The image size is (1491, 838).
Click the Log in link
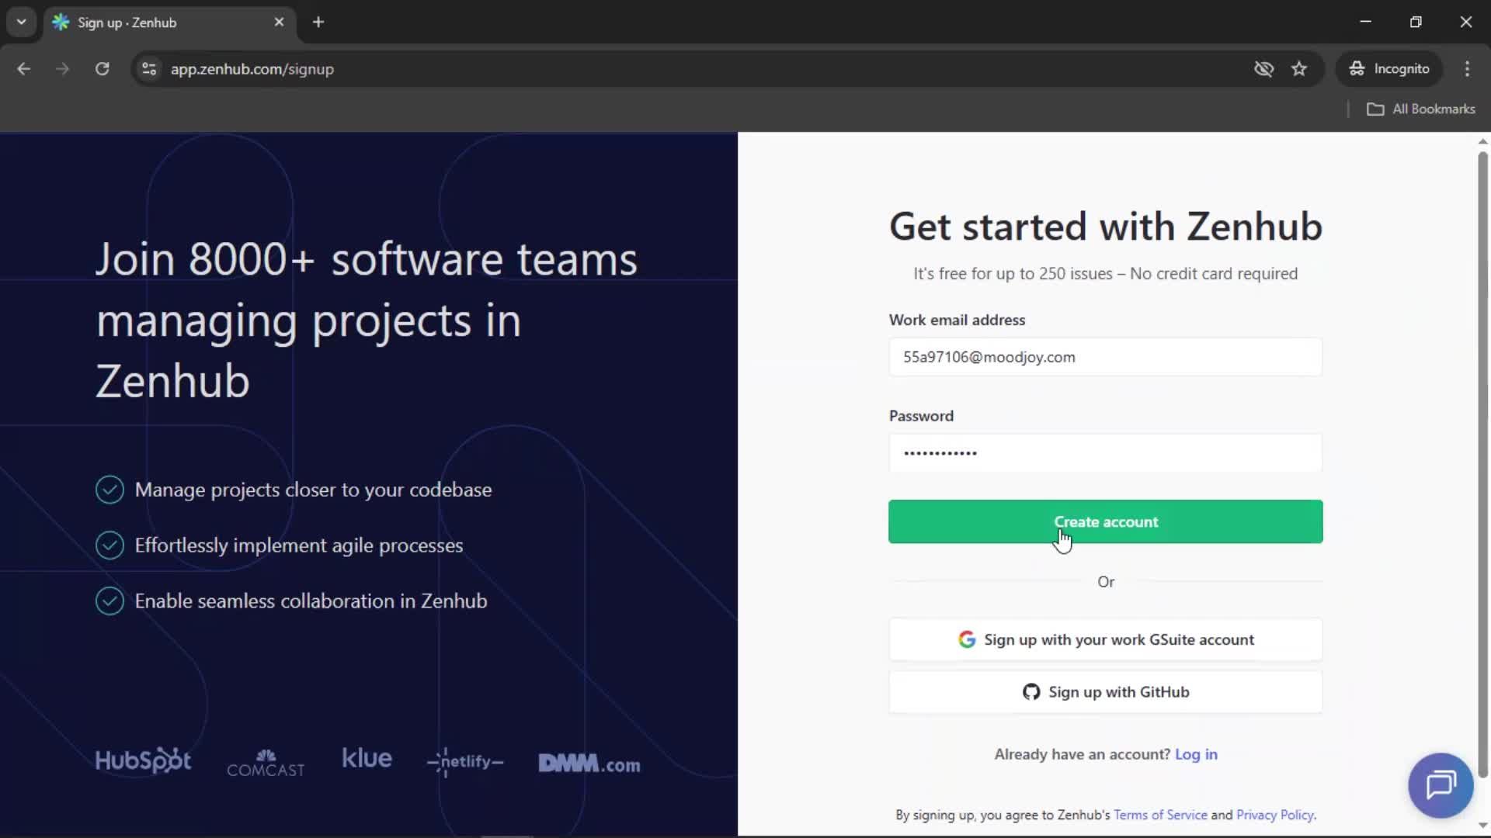pos(1196,754)
